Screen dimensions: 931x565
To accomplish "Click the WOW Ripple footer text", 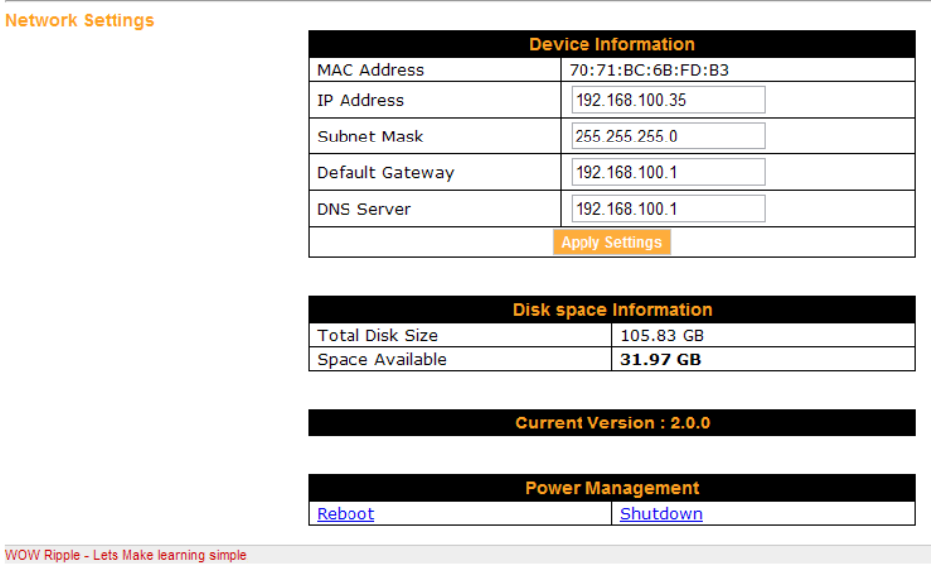I will click(125, 555).
